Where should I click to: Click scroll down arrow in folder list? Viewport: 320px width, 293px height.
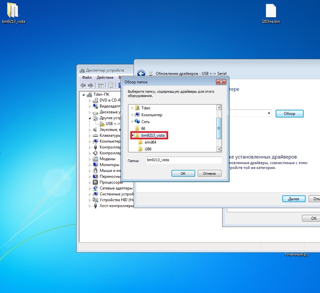(219, 149)
